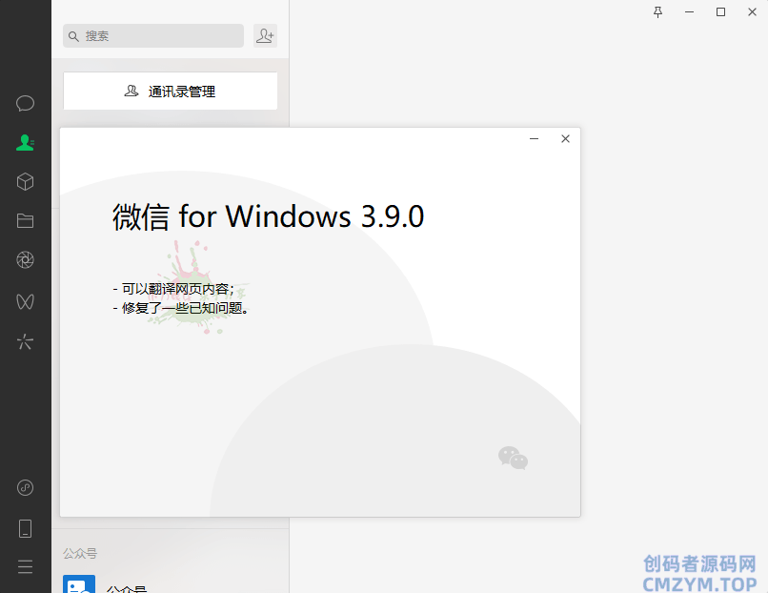Click the 通讯录管理 button
The image size is (768, 593).
(171, 92)
